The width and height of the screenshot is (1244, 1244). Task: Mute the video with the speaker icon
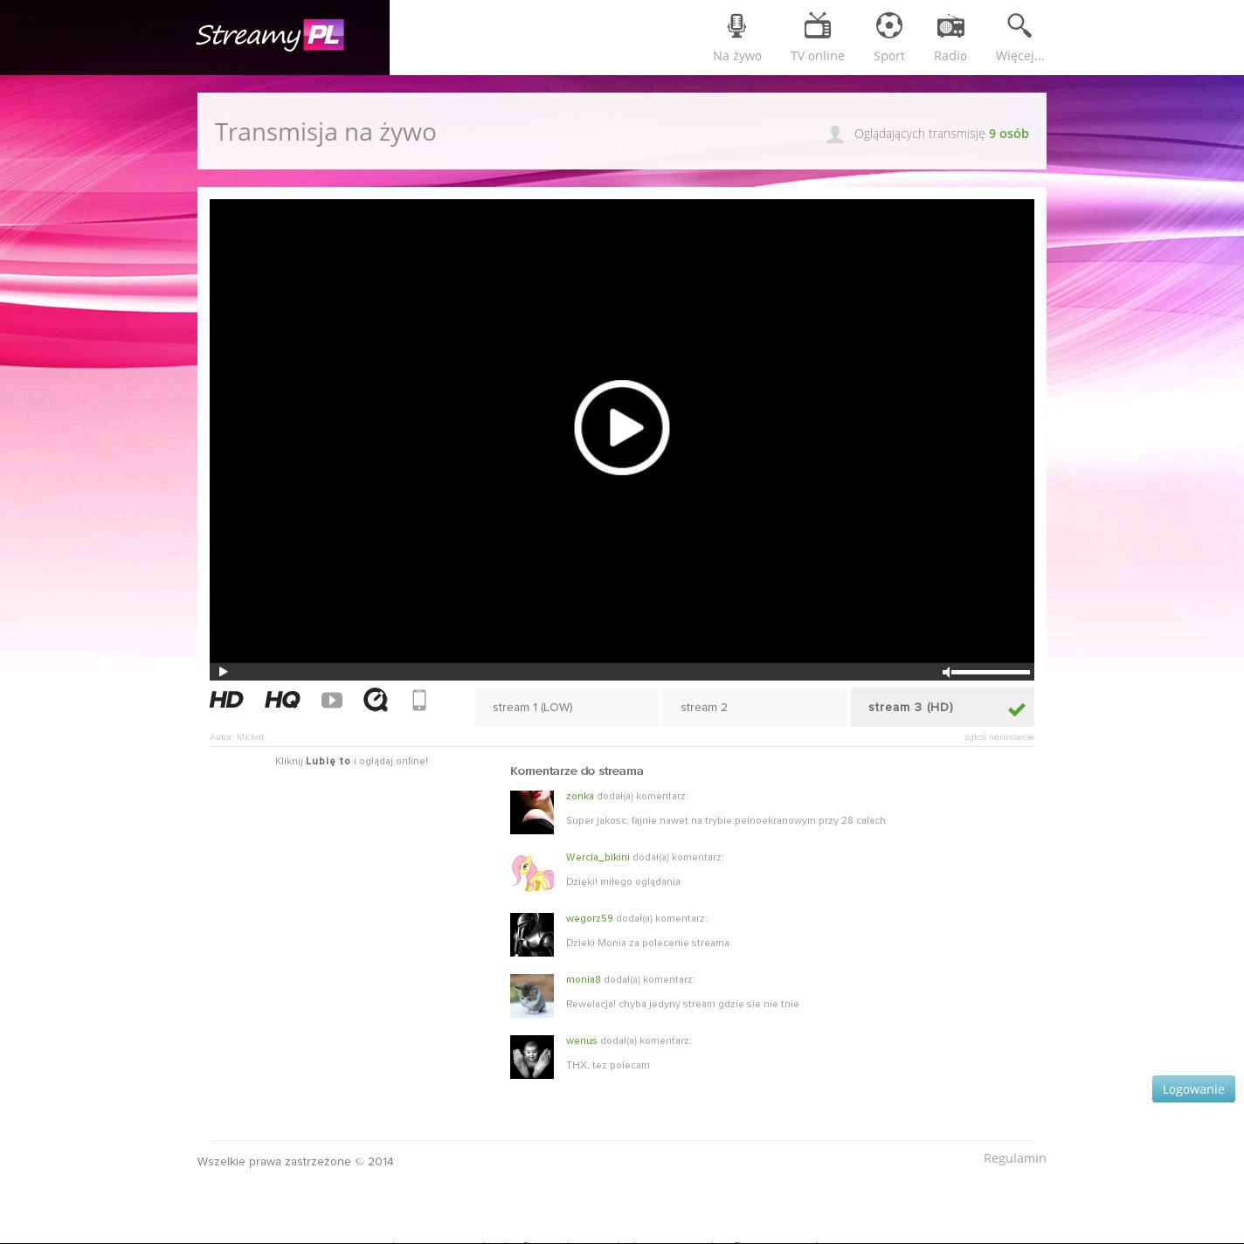click(945, 672)
